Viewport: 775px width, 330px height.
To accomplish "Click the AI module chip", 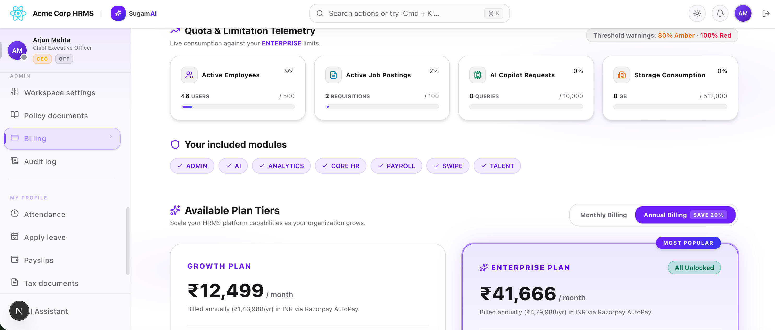I will tap(233, 166).
